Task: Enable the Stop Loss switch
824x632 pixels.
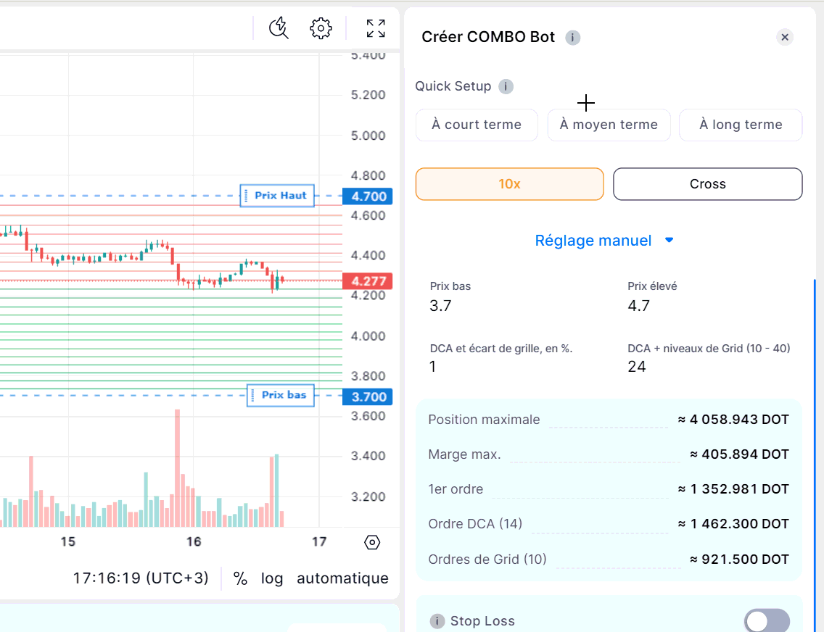Action: tap(767, 621)
